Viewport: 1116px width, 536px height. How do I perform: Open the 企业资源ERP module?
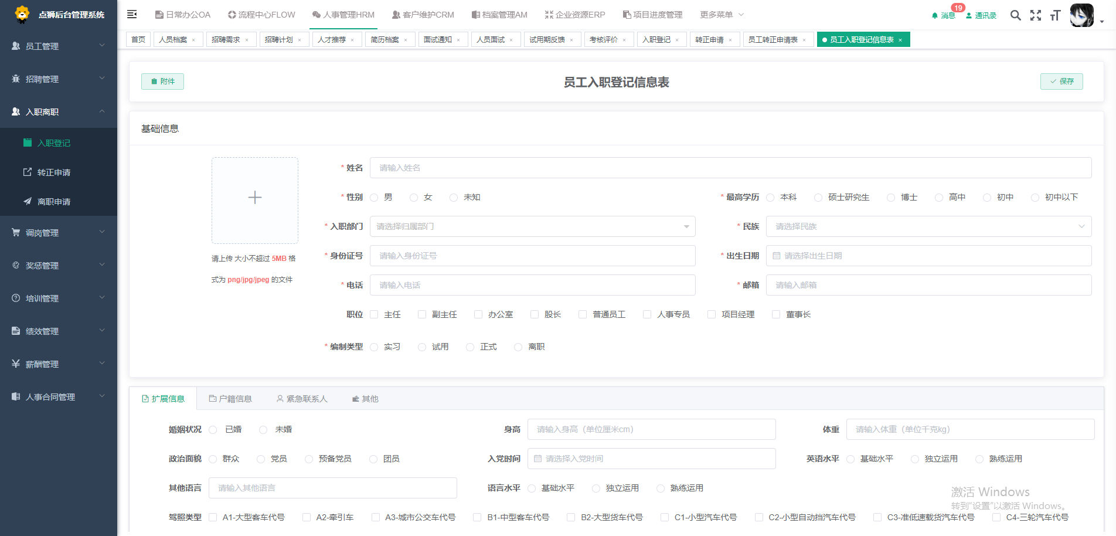(x=575, y=15)
